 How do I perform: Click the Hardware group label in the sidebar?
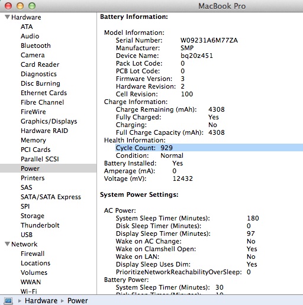[x=26, y=17]
